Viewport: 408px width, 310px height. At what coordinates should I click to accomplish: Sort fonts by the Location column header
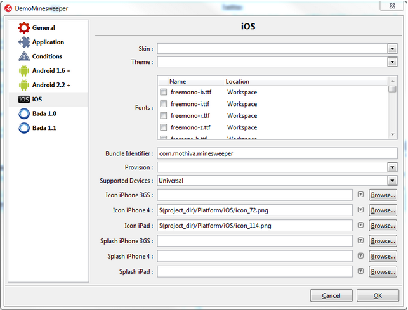306,81
